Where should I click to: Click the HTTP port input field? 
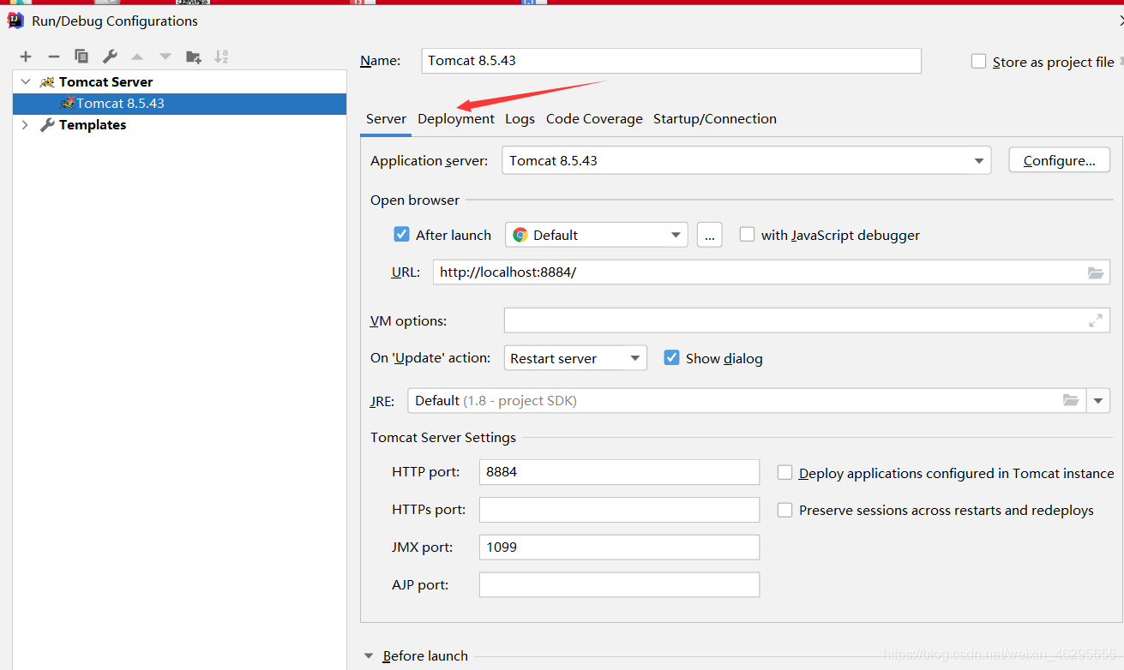618,472
